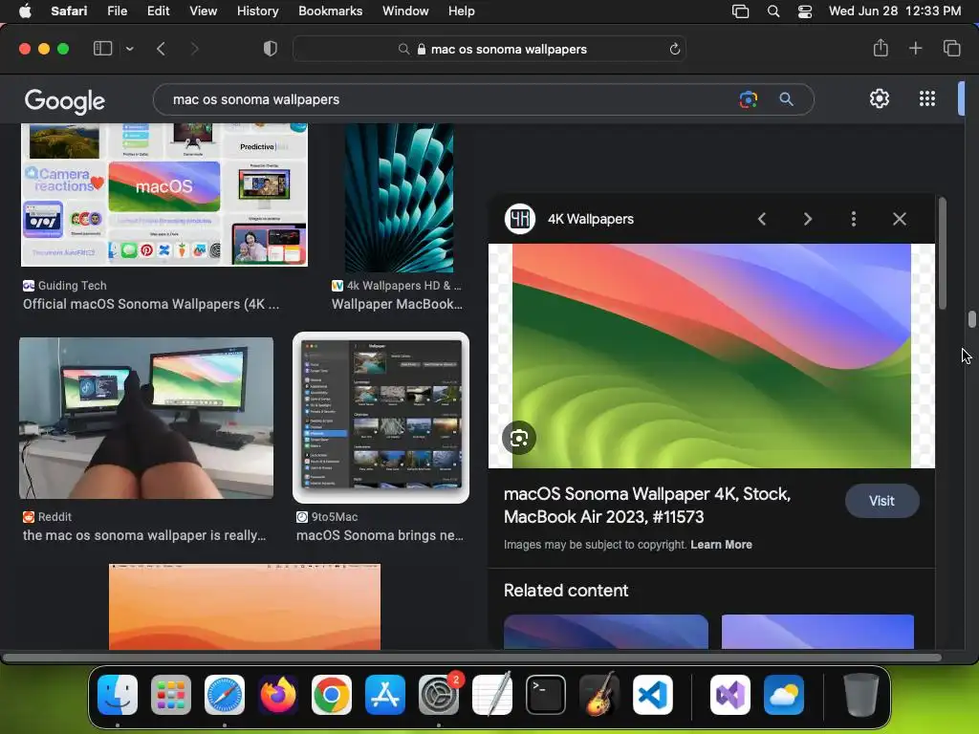
Task: Open Launchpad from the Dock
Action: click(x=171, y=695)
